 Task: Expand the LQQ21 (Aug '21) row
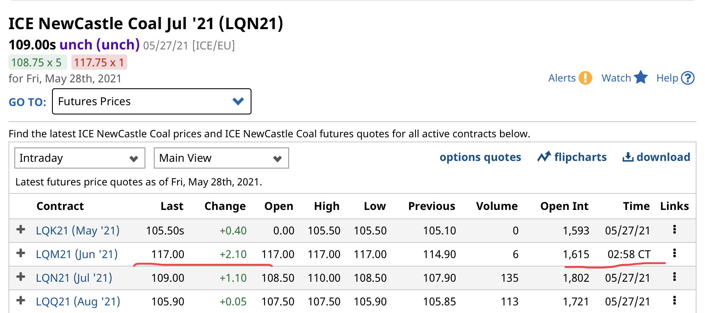[20, 301]
